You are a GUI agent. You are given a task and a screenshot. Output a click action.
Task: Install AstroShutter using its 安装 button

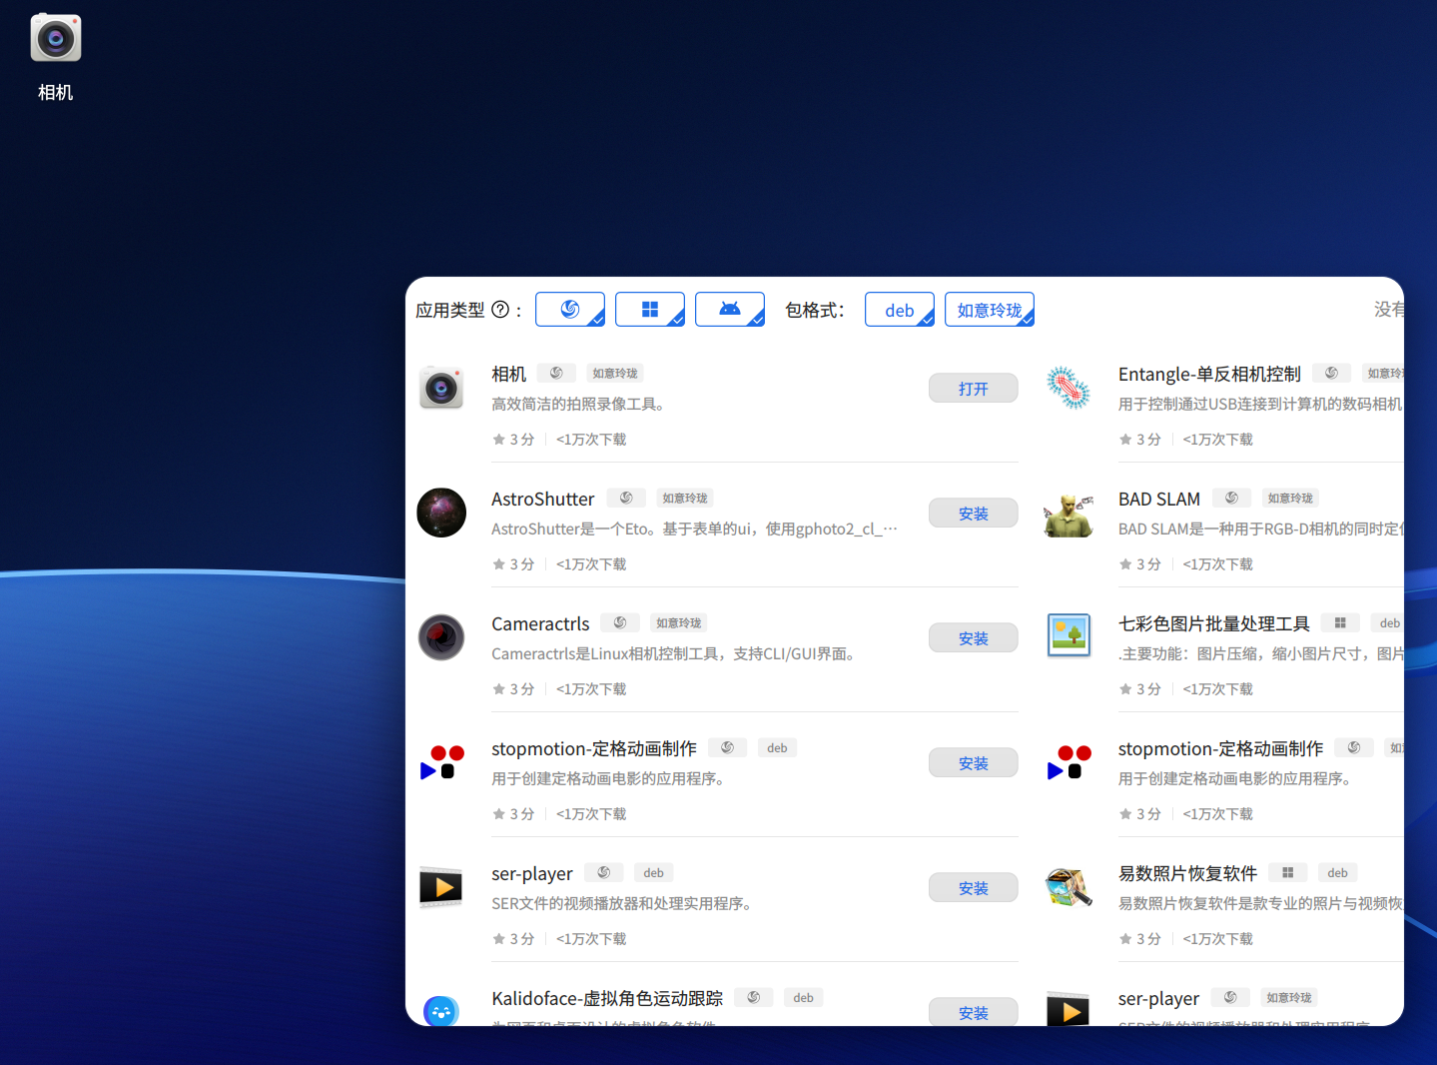(x=973, y=513)
